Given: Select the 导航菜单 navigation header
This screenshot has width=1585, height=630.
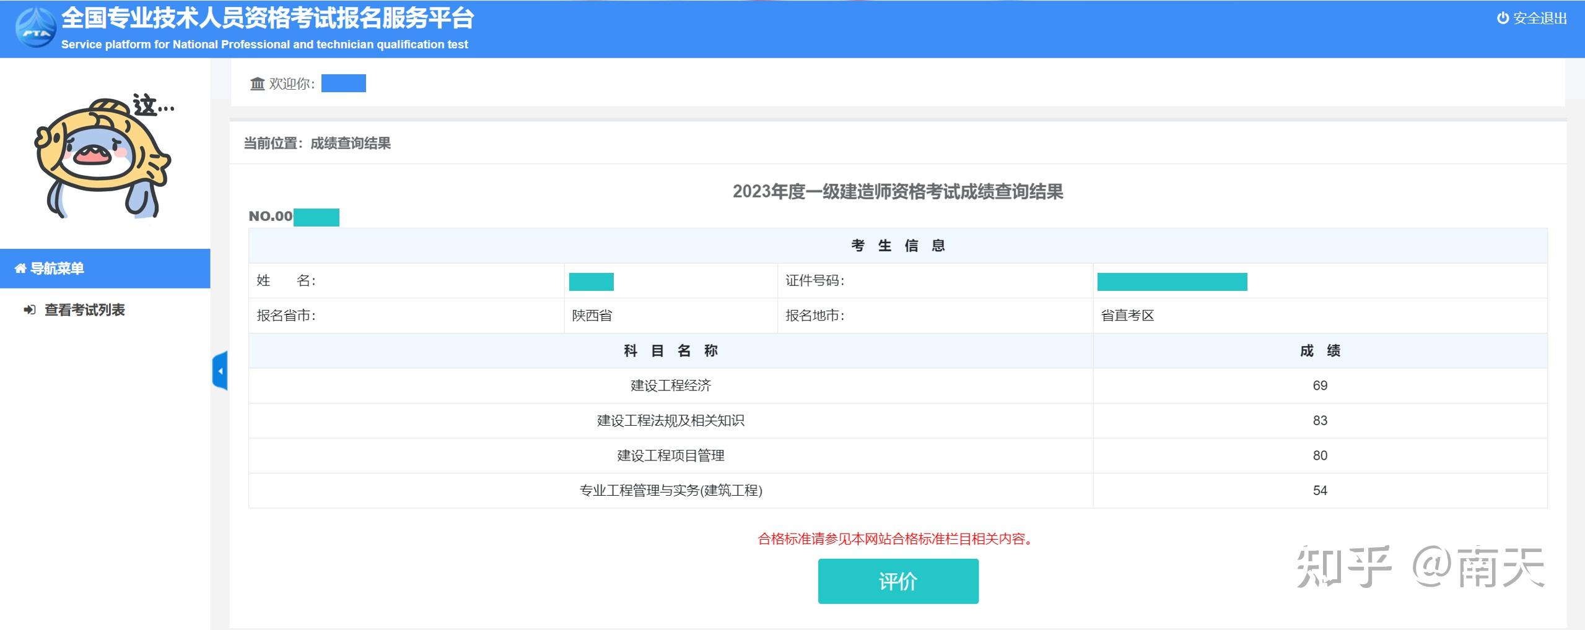Looking at the screenshot, I should (59, 268).
